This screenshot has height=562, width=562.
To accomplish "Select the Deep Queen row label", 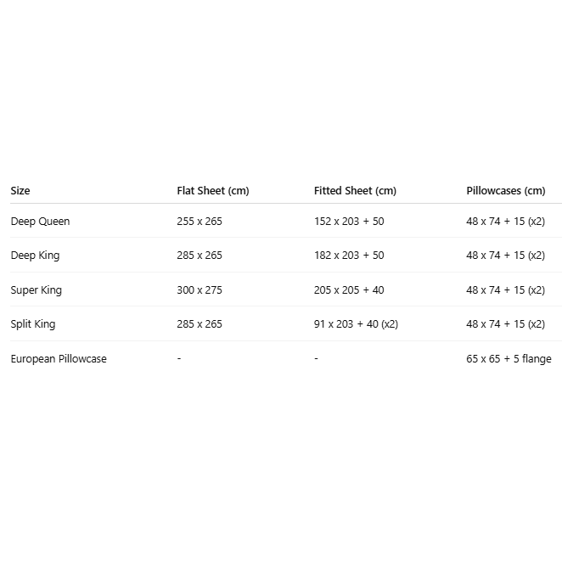I will coord(40,222).
